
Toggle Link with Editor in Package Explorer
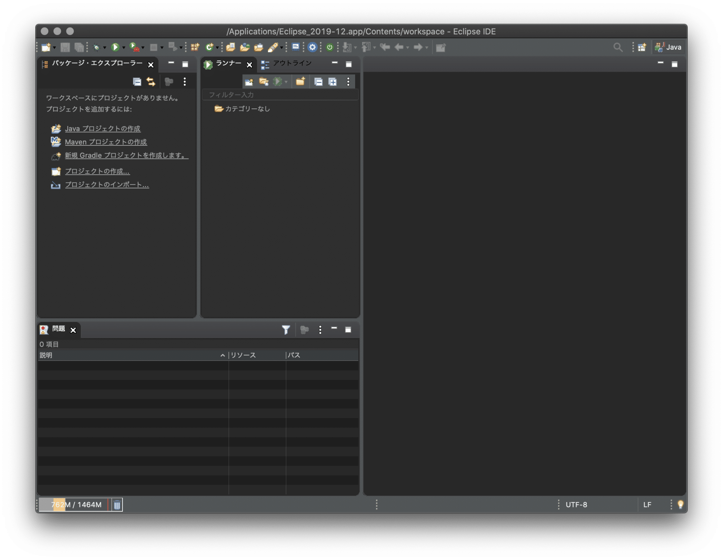[151, 82]
